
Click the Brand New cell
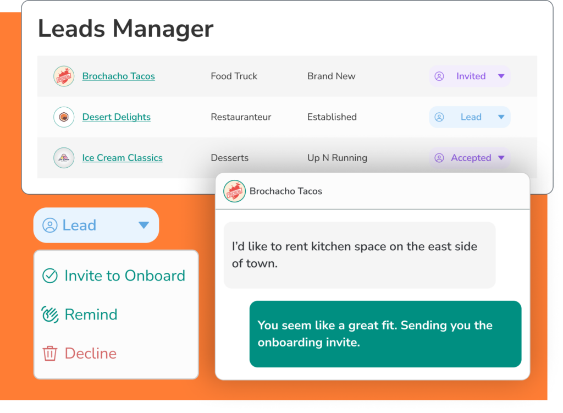tap(332, 76)
